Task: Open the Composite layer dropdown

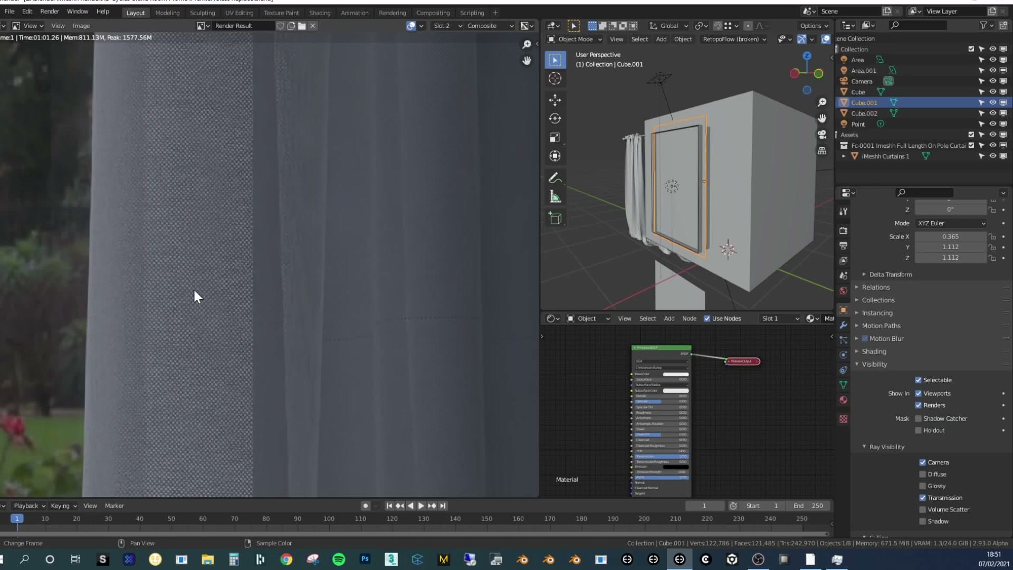Action: (x=490, y=26)
